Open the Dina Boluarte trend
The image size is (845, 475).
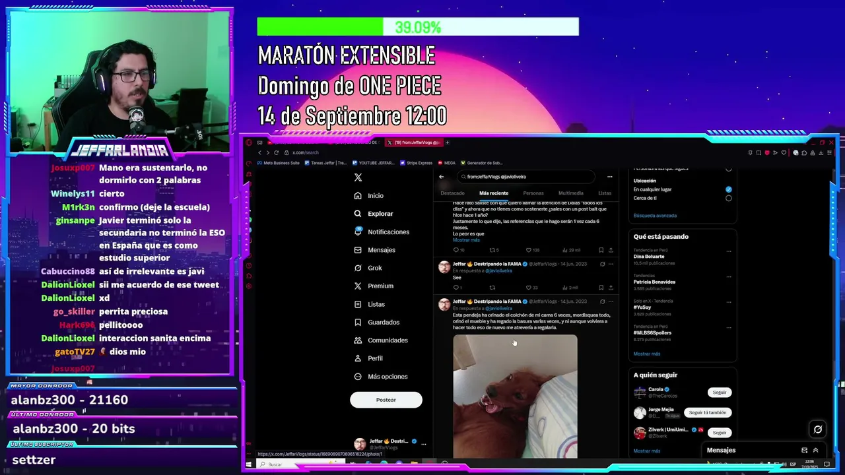click(649, 257)
